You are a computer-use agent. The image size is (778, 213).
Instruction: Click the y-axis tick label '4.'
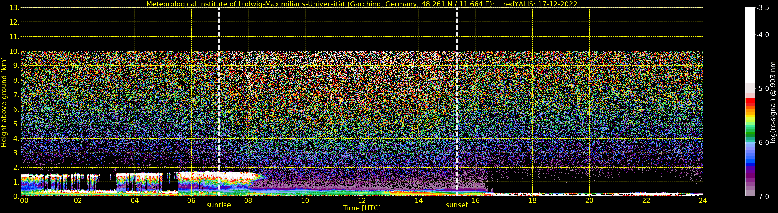(x=16, y=138)
